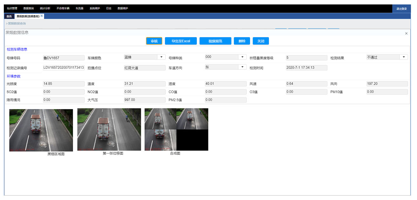The image size is (417, 200).
Task: Click the 降雨情况 field
Action: point(64,100)
